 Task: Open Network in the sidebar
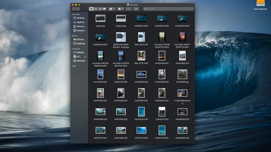pos(79,61)
